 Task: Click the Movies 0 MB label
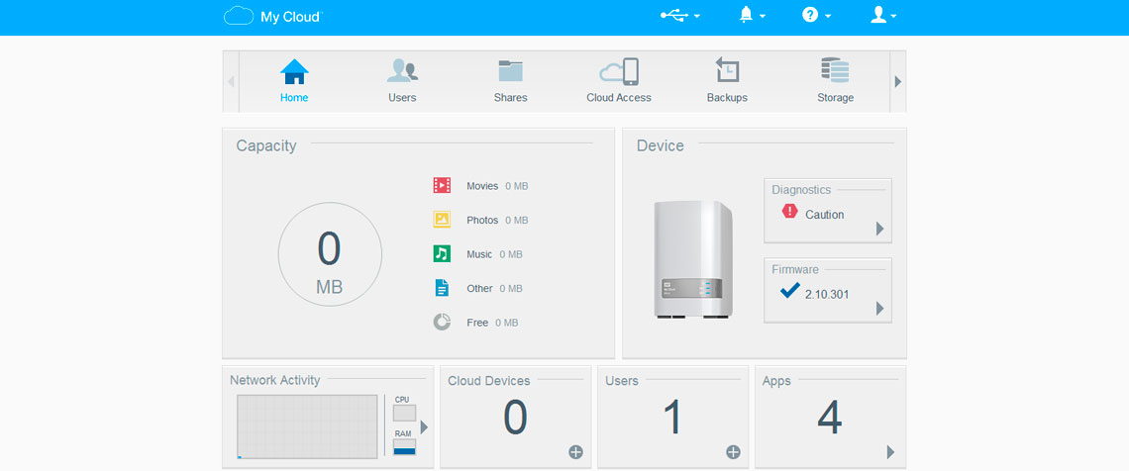(x=497, y=185)
